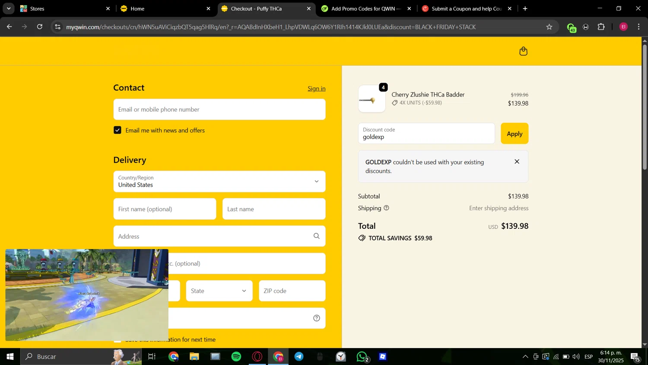Switch to Submit a Coupon tab
The width and height of the screenshot is (648, 365).
pyautogui.click(x=467, y=9)
